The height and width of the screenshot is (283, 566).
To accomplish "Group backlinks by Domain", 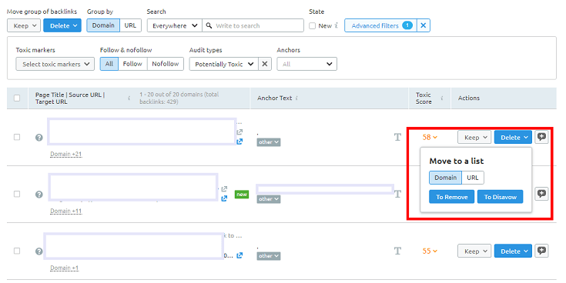I will pyautogui.click(x=103, y=25).
